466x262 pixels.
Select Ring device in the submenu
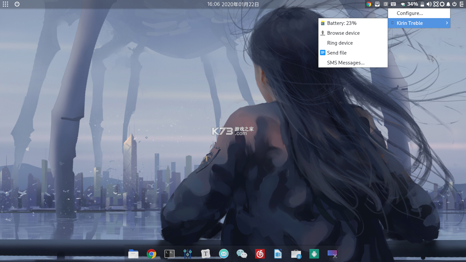pos(353,43)
